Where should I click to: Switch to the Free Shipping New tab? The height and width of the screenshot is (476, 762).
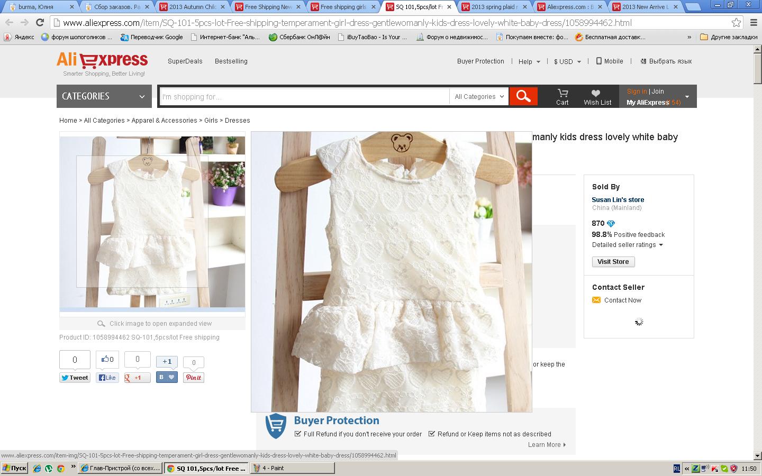coord(268,7)
